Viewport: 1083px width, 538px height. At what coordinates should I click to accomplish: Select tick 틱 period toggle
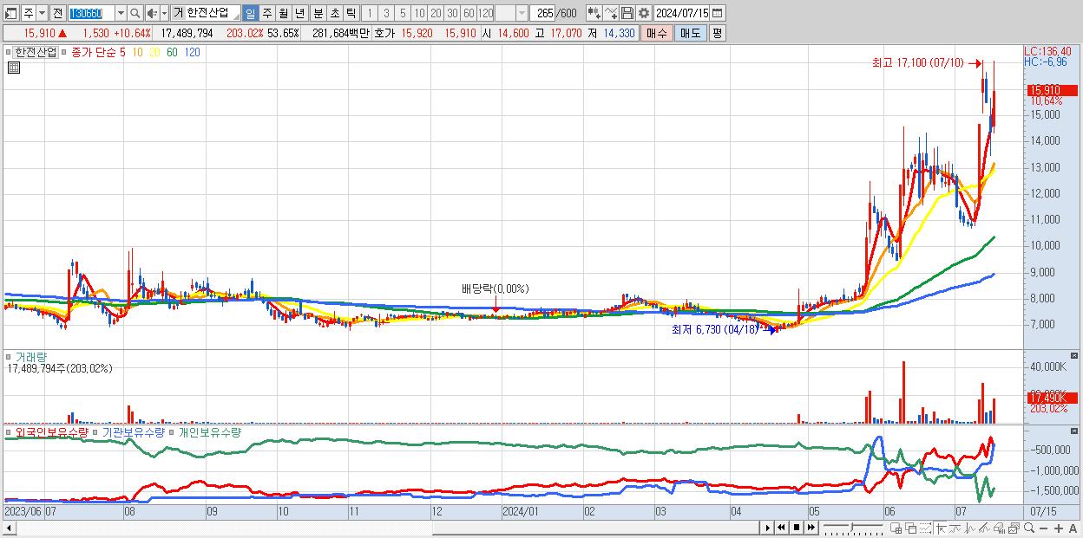pyautogui.click(x=351, y=13)
